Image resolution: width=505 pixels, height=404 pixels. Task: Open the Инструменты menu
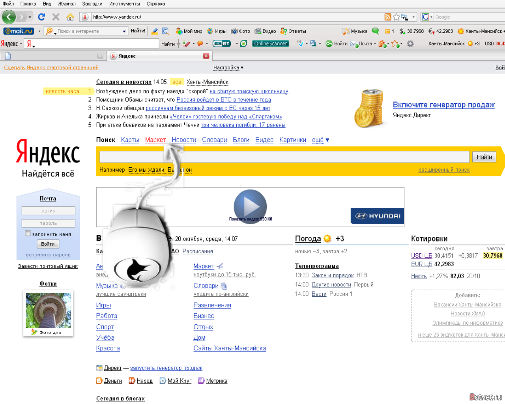(x=125, y=4)
